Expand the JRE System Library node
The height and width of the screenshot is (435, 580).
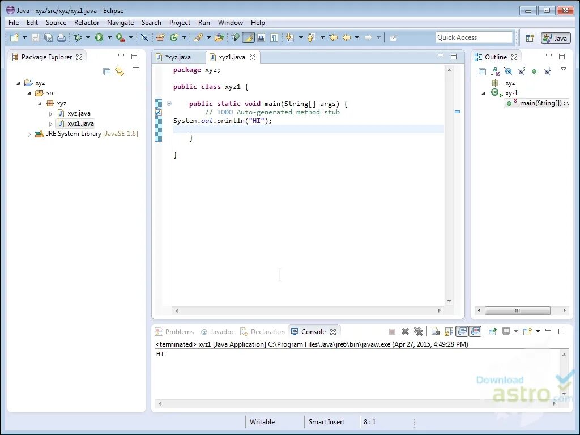tap(29, 135)
